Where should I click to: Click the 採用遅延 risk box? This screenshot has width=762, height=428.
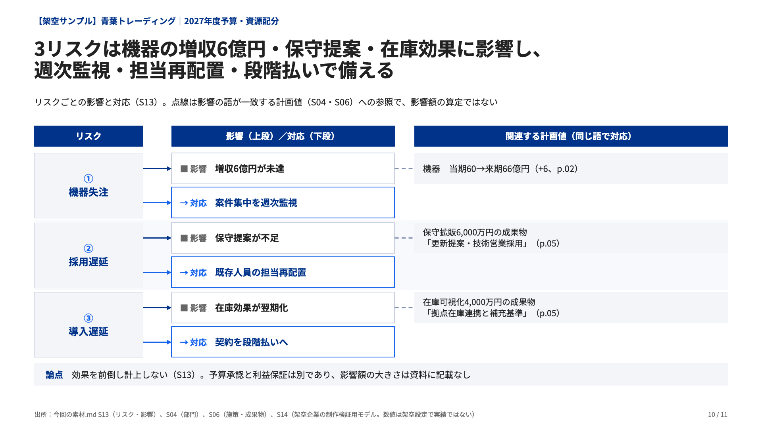[89, 255]
